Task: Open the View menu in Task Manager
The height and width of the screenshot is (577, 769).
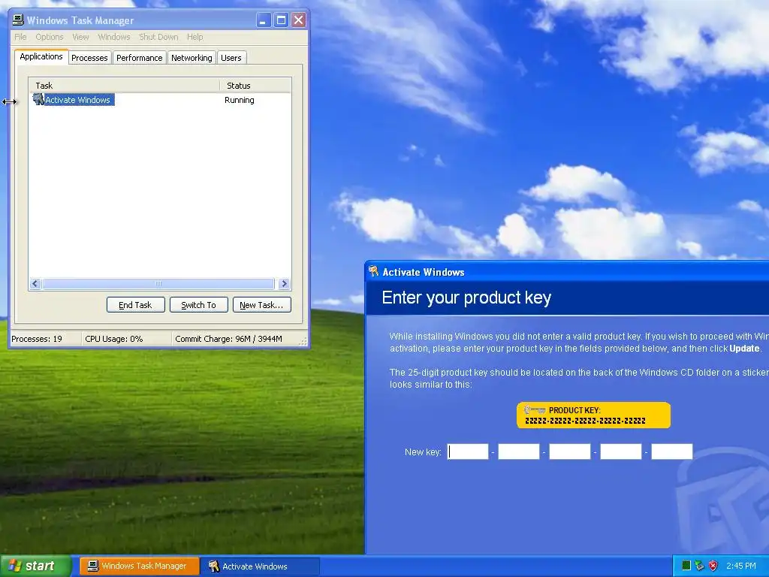Action: click(80, 37)
